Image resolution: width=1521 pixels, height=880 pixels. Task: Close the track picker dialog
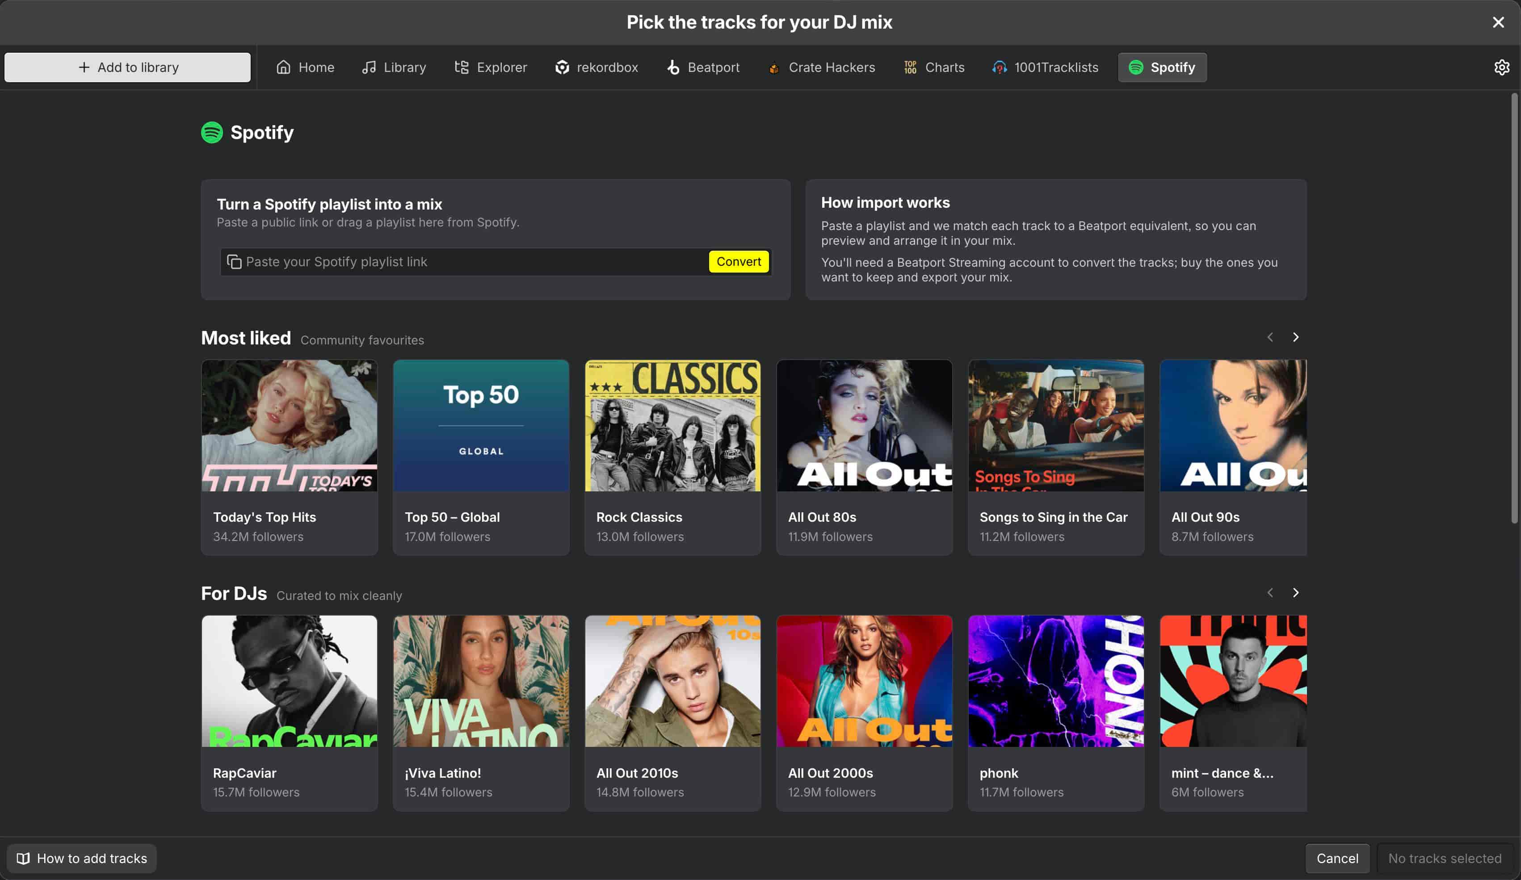click(x=1498, y=22)
